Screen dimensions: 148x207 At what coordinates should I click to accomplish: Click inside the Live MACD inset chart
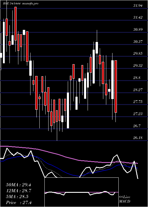[x=81, y=192]
